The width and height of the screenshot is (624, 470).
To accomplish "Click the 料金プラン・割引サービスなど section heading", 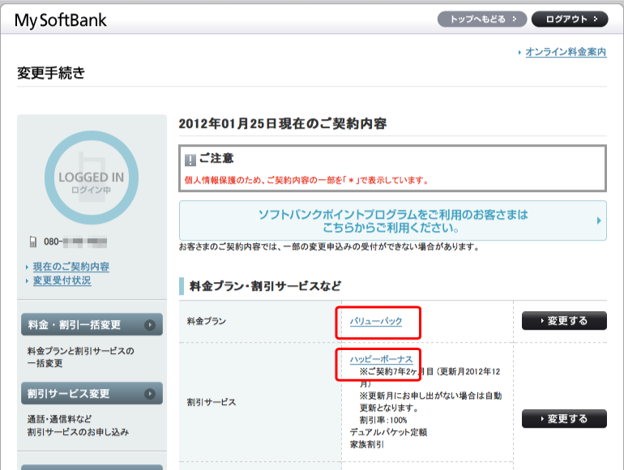I will tap(265, 286).
